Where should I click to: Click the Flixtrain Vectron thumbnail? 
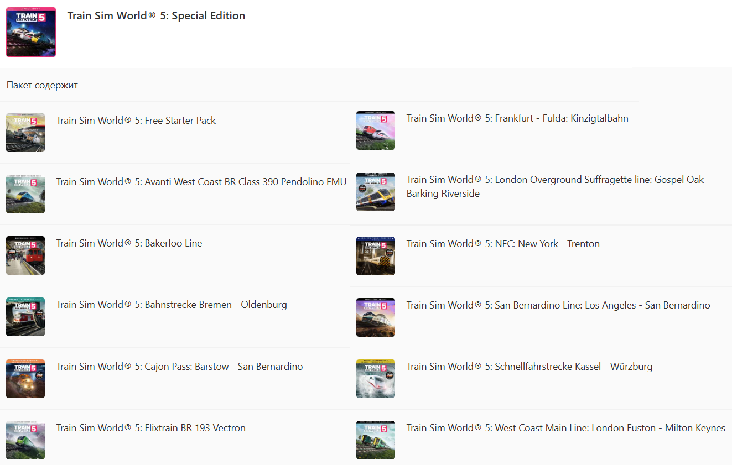[x=25, y=440]
